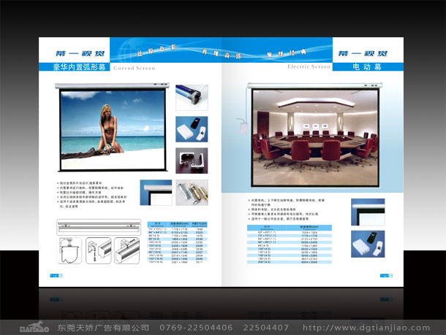Click the brand logo at top-right of right page

point(367,53)
